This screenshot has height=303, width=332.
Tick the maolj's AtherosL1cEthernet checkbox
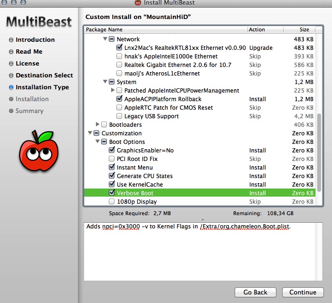119,73
